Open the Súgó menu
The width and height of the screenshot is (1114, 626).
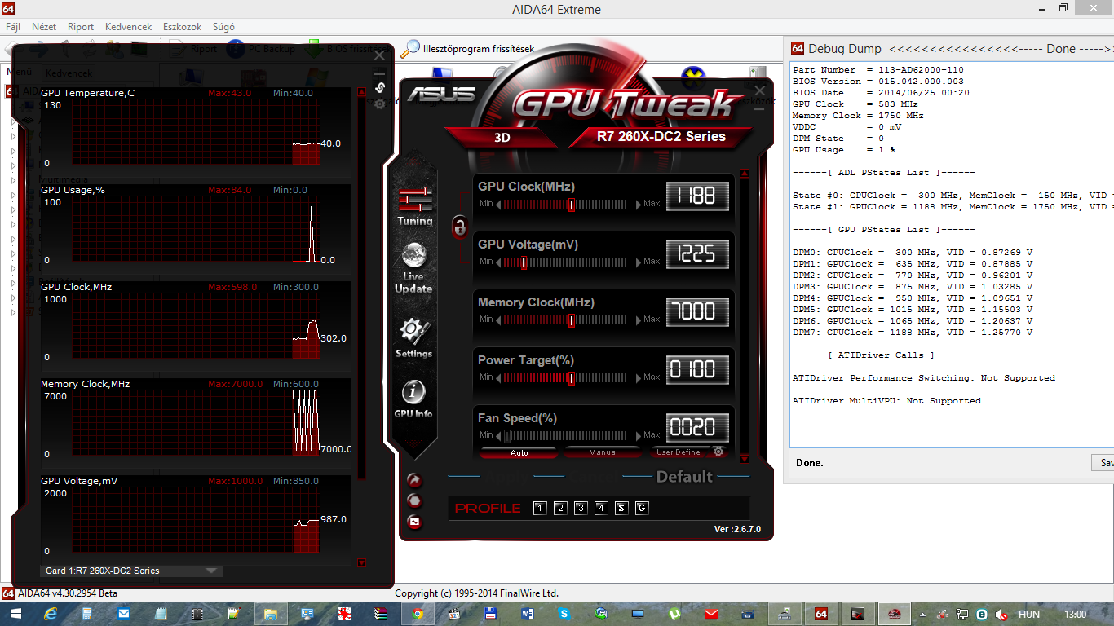click(x=223, y=27)
